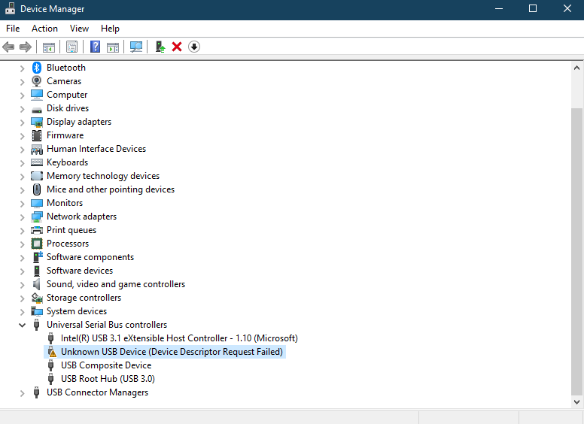This screenshot has width=584, height=424.
Task: Click the Bluetooth category icon
Action: pos(36,68)
